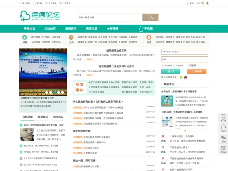
Task: Select the first carousel dot
Action: pos(47,92)
